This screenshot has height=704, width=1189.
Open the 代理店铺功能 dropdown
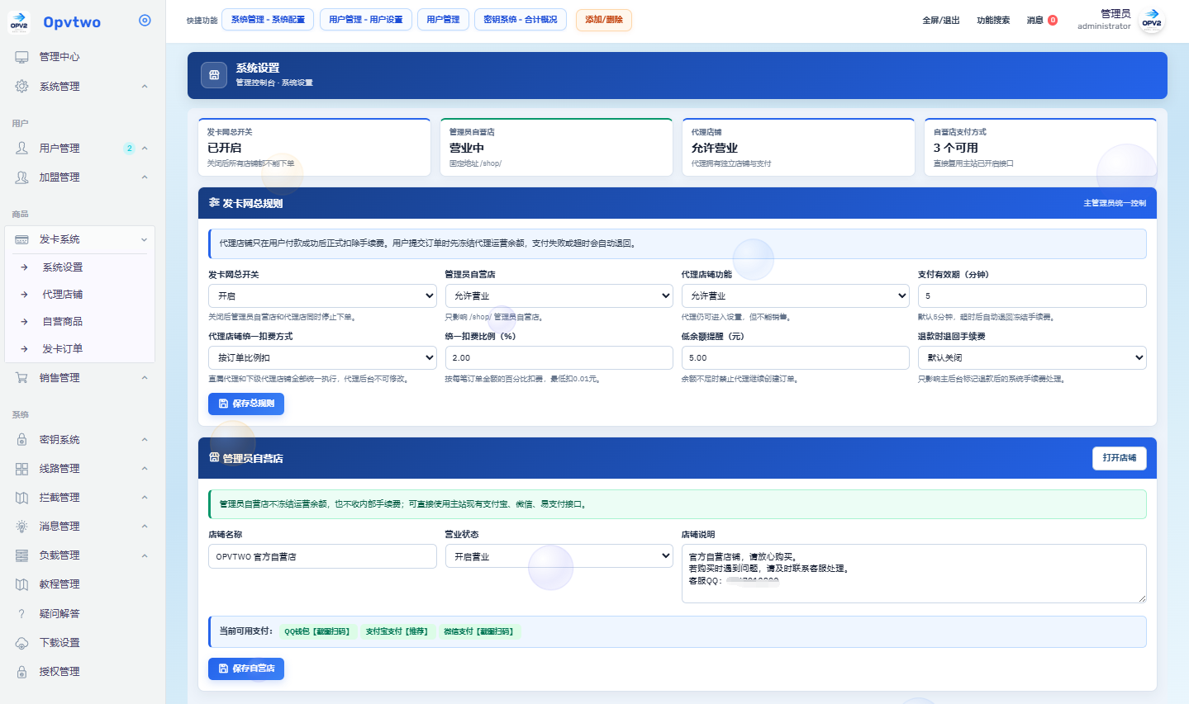796,295
